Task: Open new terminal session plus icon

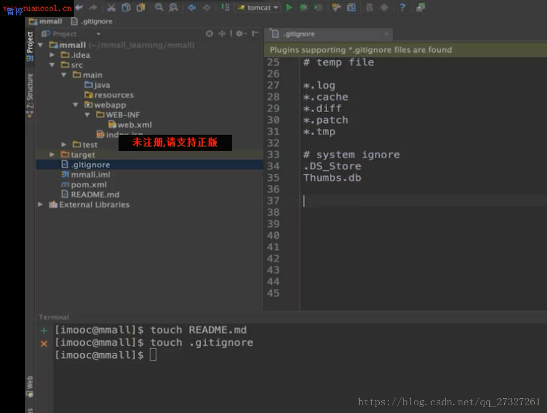Action: 44,331
